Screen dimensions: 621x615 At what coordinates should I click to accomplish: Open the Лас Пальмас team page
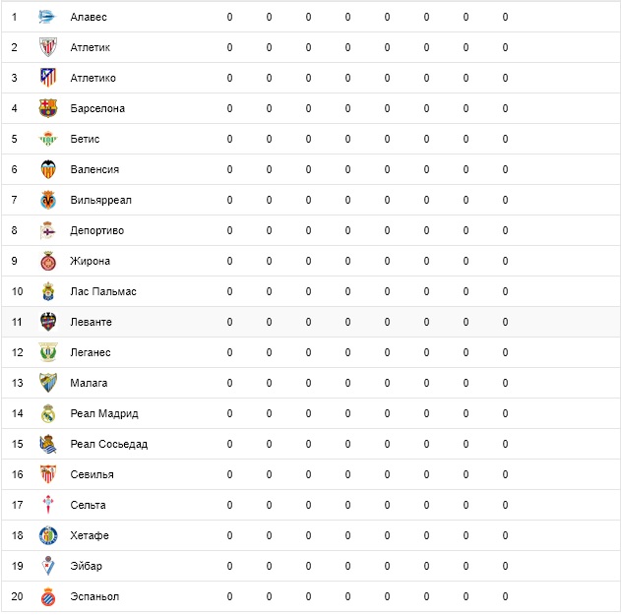[103, 291]
